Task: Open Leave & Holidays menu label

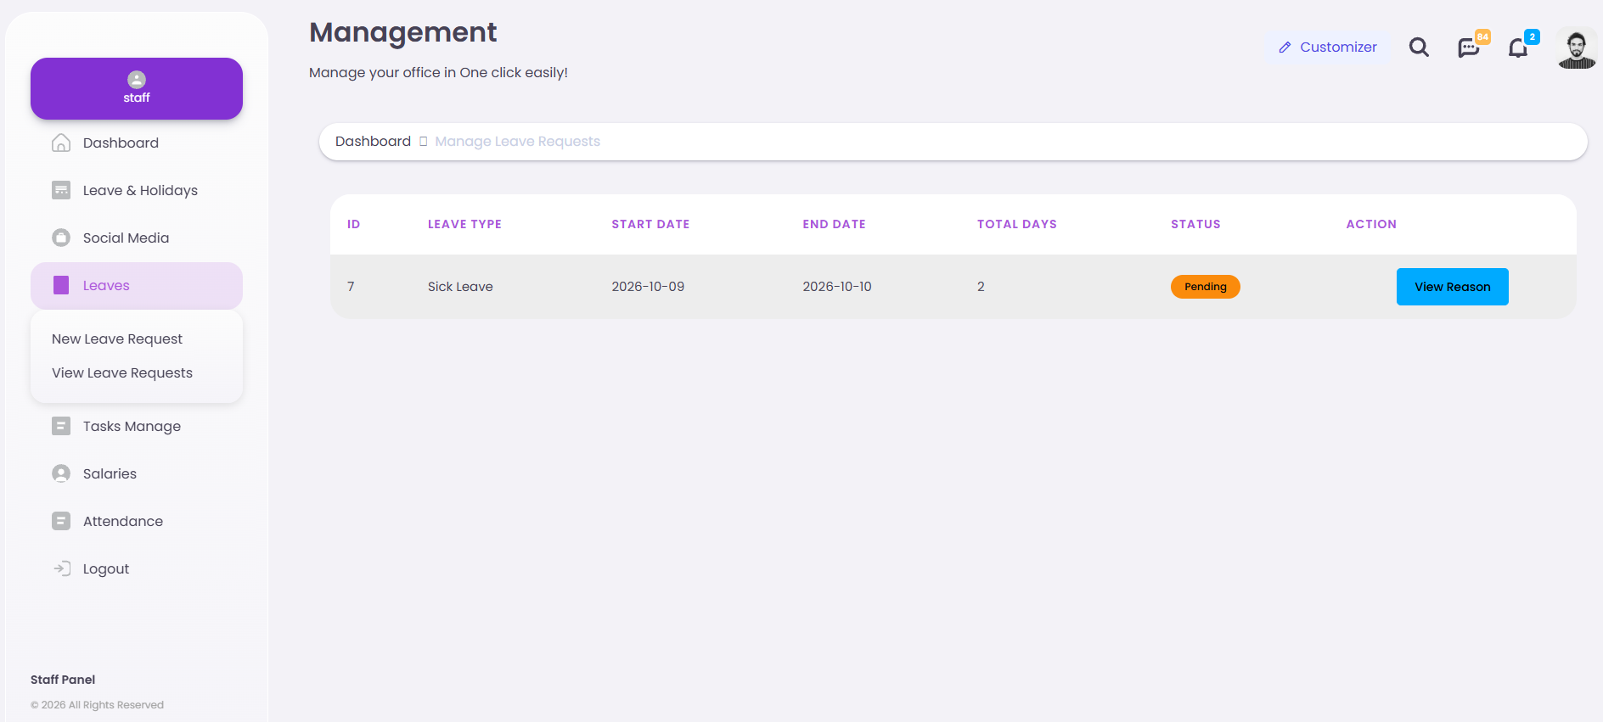Action: [x=140, y=190]
